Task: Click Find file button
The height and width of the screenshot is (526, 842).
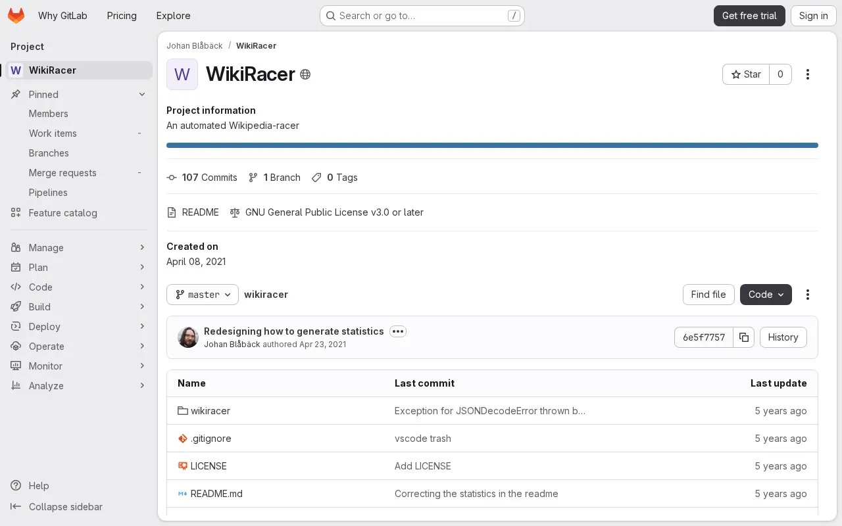Action: [708, 295]
